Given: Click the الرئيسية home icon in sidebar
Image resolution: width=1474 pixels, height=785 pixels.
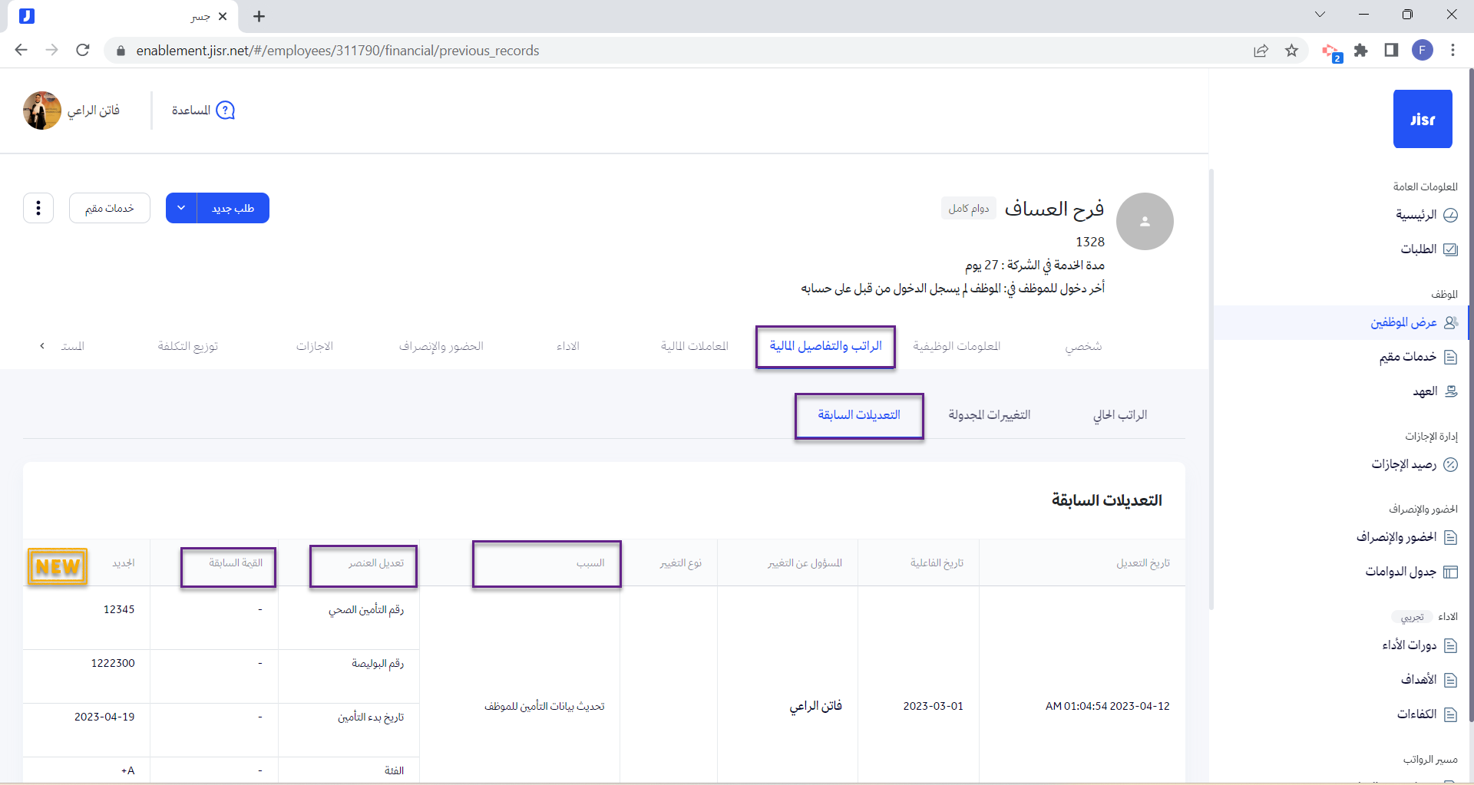Looking at the screenshot, I should click(x=1450, y=215).
